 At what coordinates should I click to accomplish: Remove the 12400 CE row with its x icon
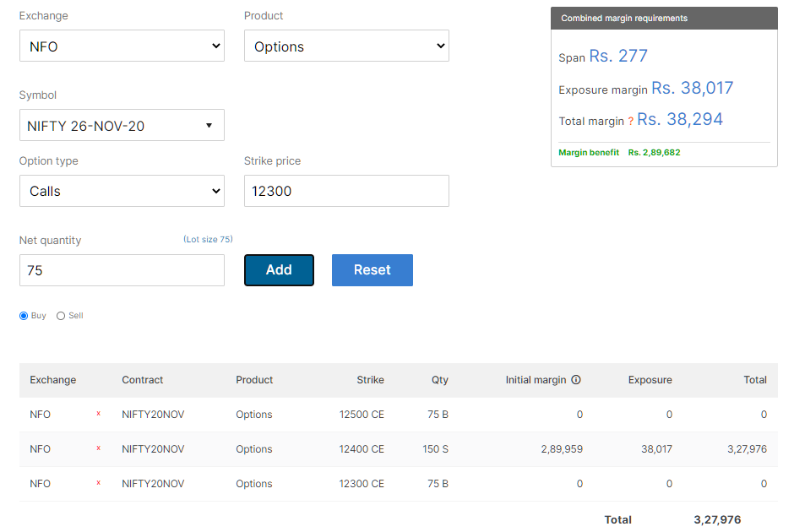pos(98,448)
